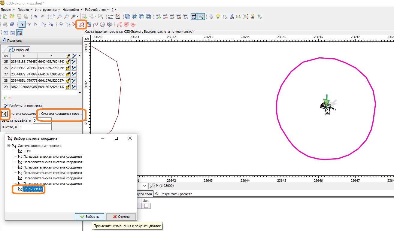The width and height of the screenshot is (394, 231).
Task: Click the yellow light bulb icon
Action: pyautogui.click(x=218, y=17)
